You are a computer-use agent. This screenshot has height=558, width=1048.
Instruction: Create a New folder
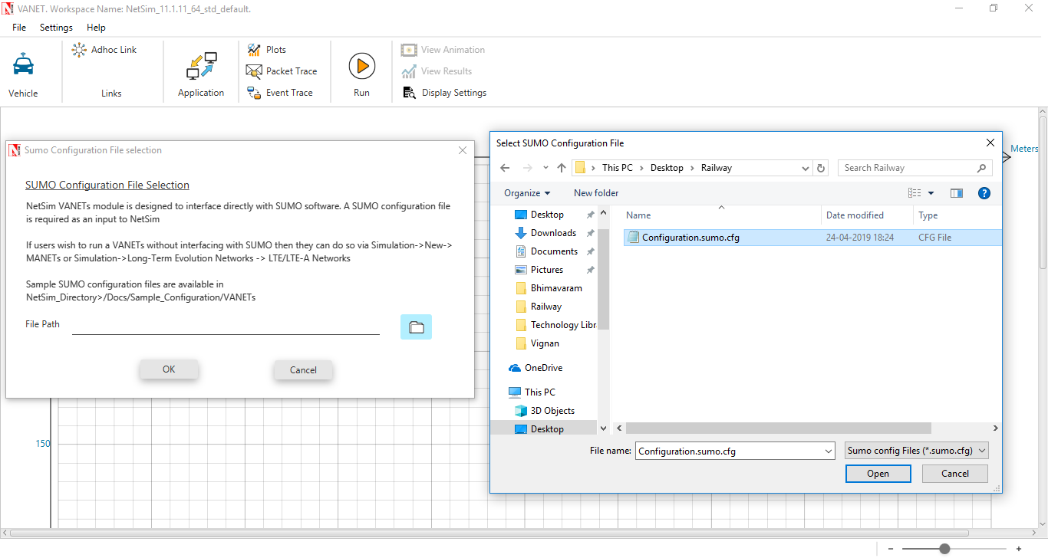point(596,193)
